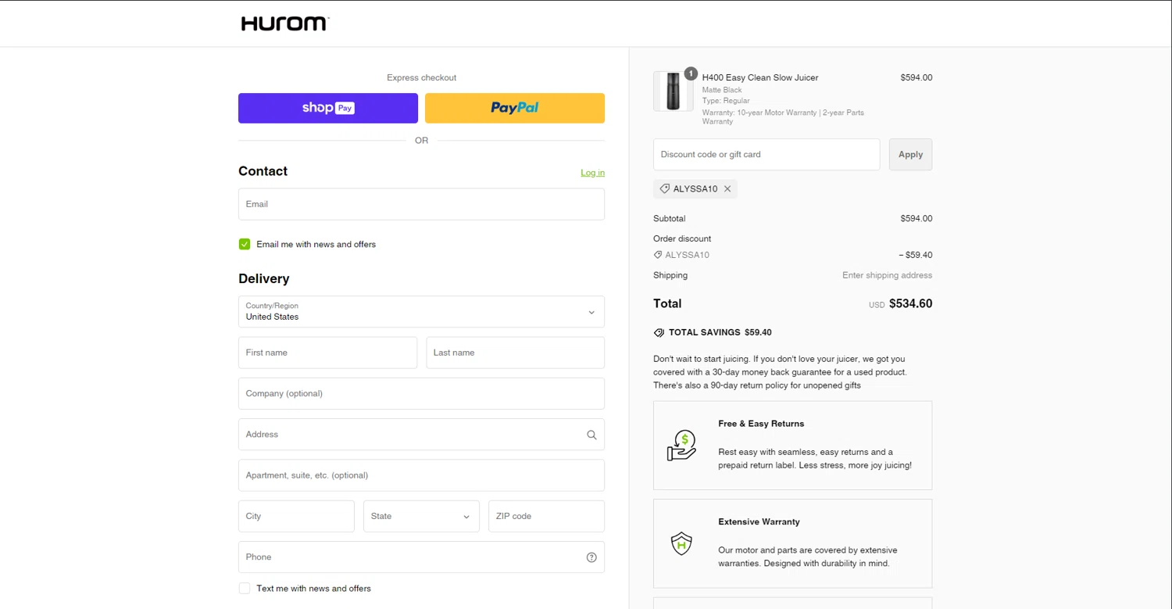
Task: Pay with Shop Pay express checkout
Action: coord(328,109)
